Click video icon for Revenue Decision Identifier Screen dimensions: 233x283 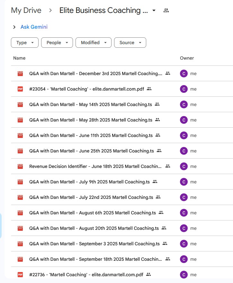click(x=20, y=166)
